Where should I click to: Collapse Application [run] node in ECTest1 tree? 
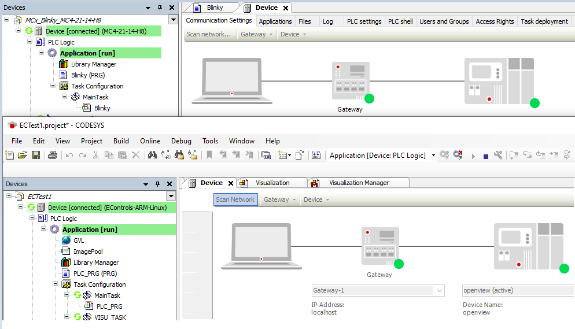pos(43,228)
